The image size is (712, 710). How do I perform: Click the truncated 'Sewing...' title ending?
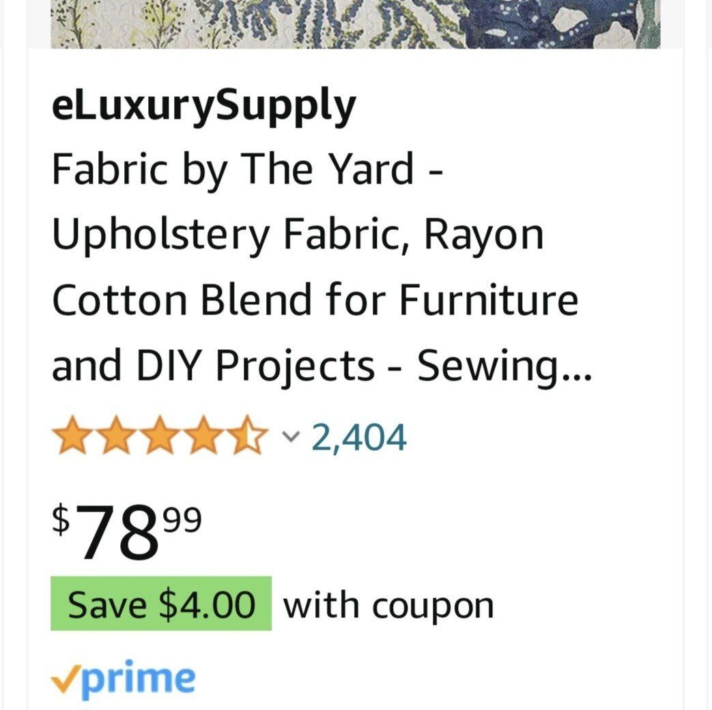click(504, 367)
